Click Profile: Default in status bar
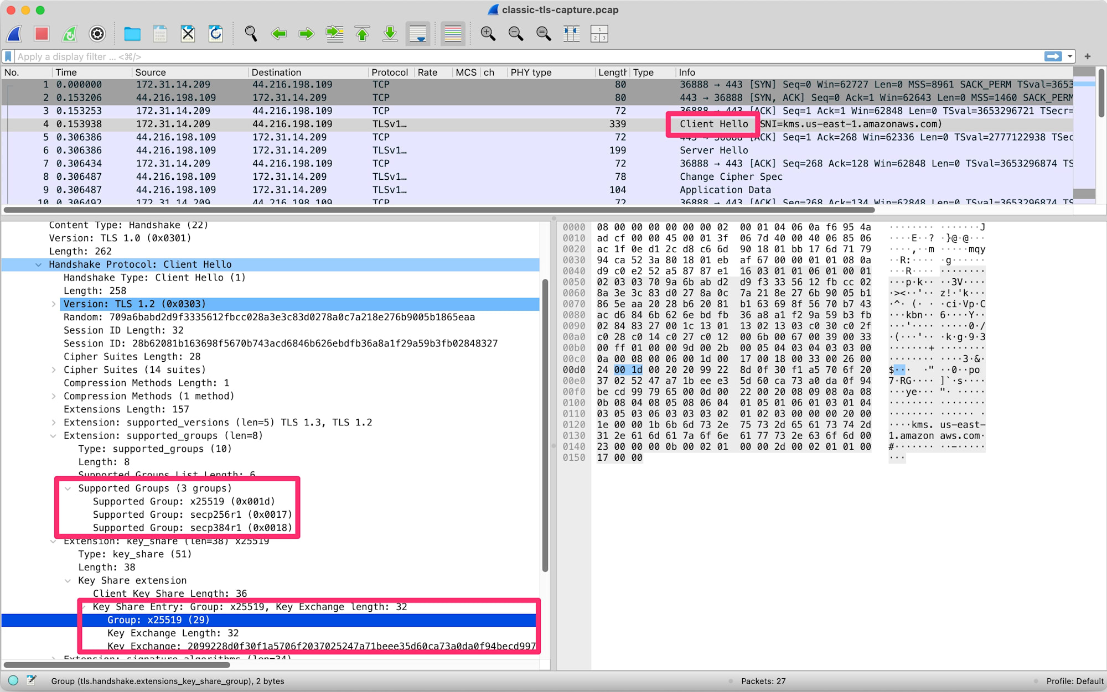This screenshot has height=692, width=1107. pyautogui.click(x=1075, y=681)
